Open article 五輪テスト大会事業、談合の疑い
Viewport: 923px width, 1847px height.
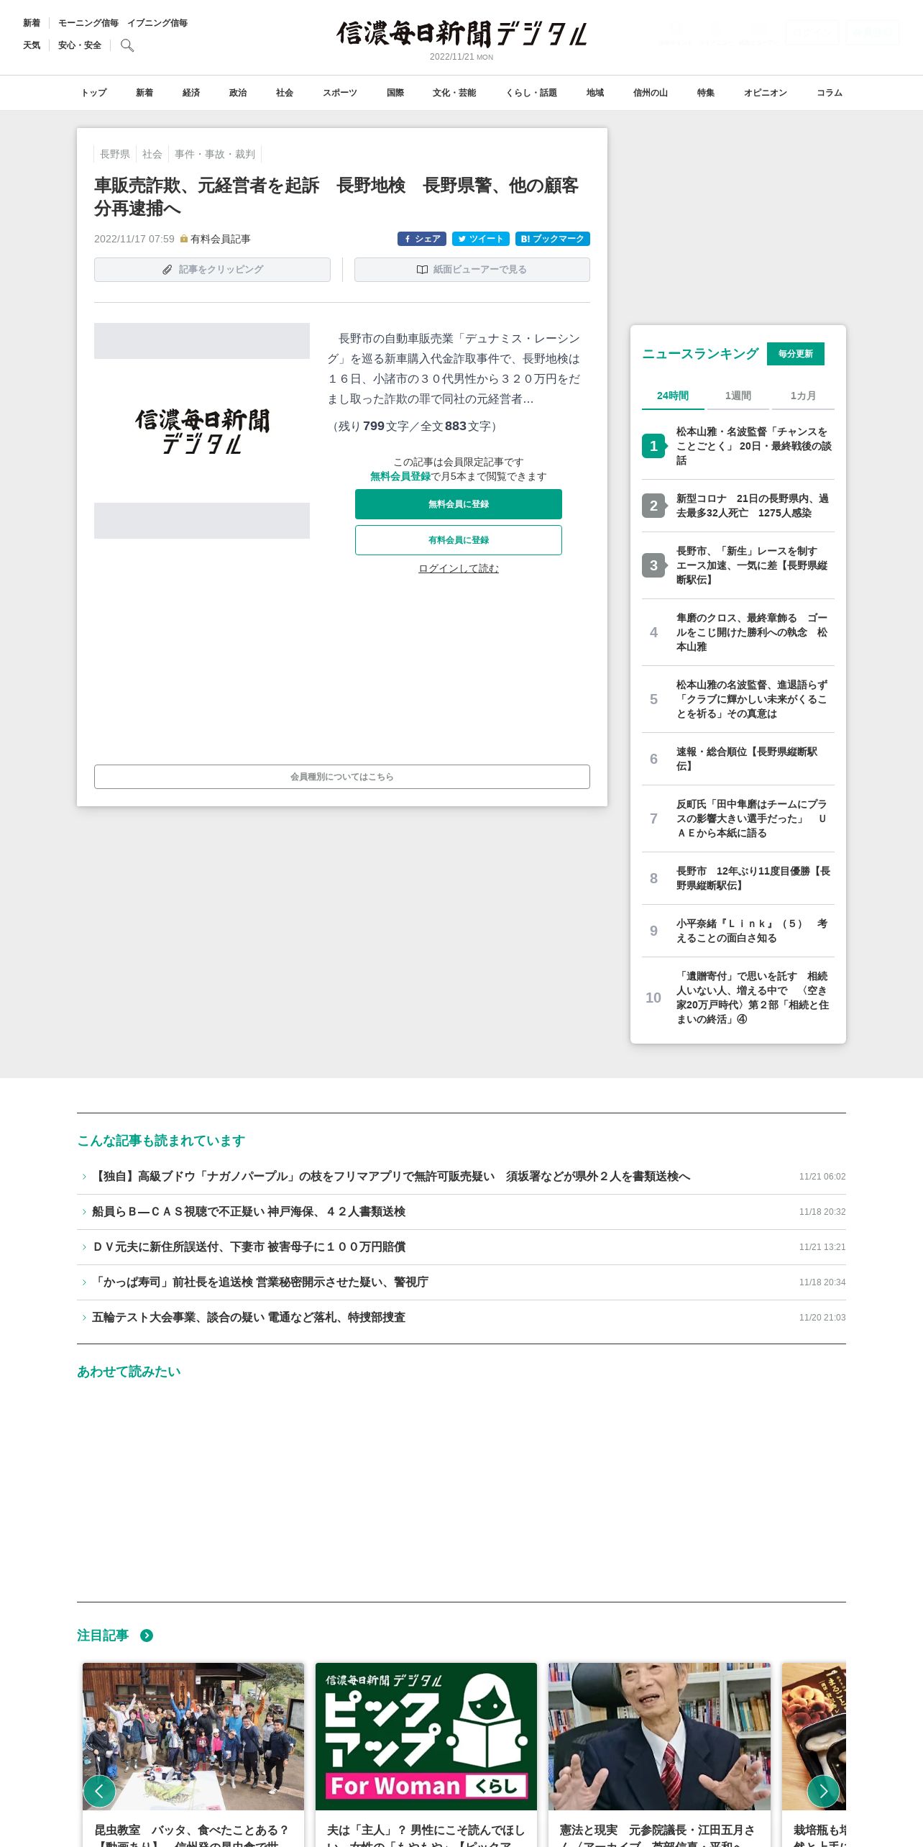(x=249, y=1318)
